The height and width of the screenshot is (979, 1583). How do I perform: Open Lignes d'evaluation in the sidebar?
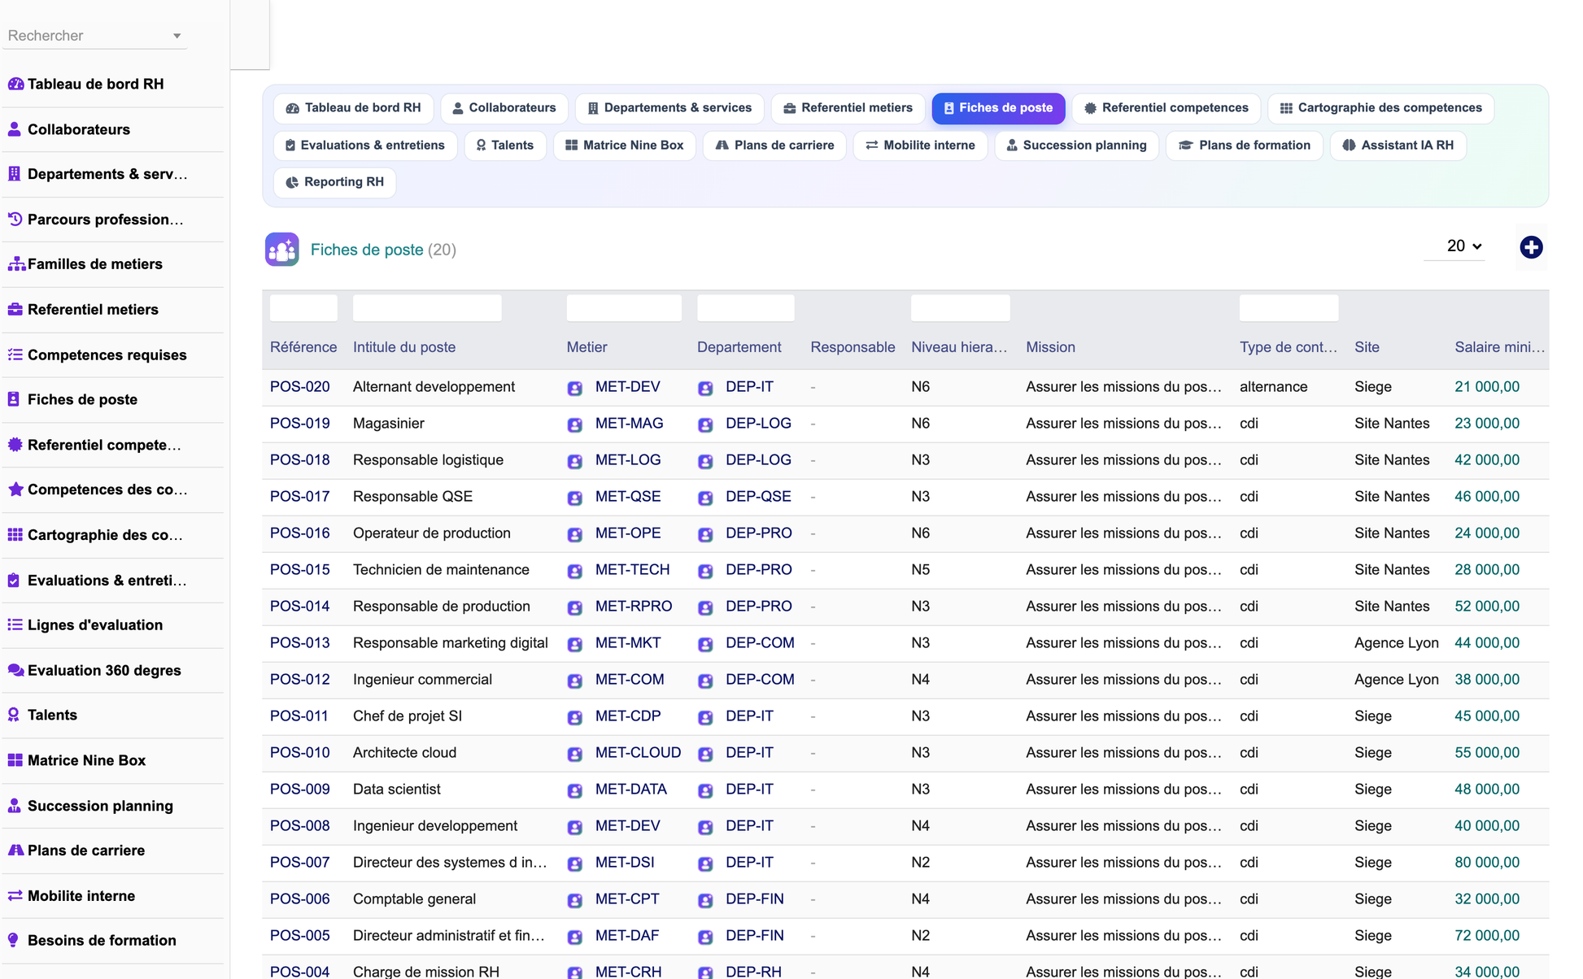(x=95, y=625)
